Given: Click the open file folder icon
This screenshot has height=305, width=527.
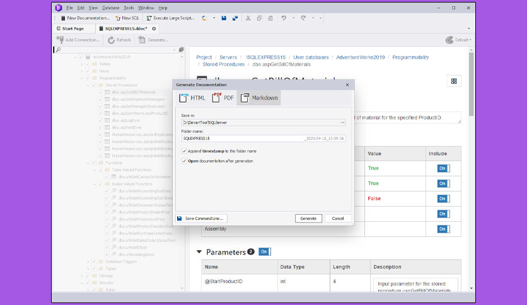Looking at the screenshot, I should click(x=204, y=18).
